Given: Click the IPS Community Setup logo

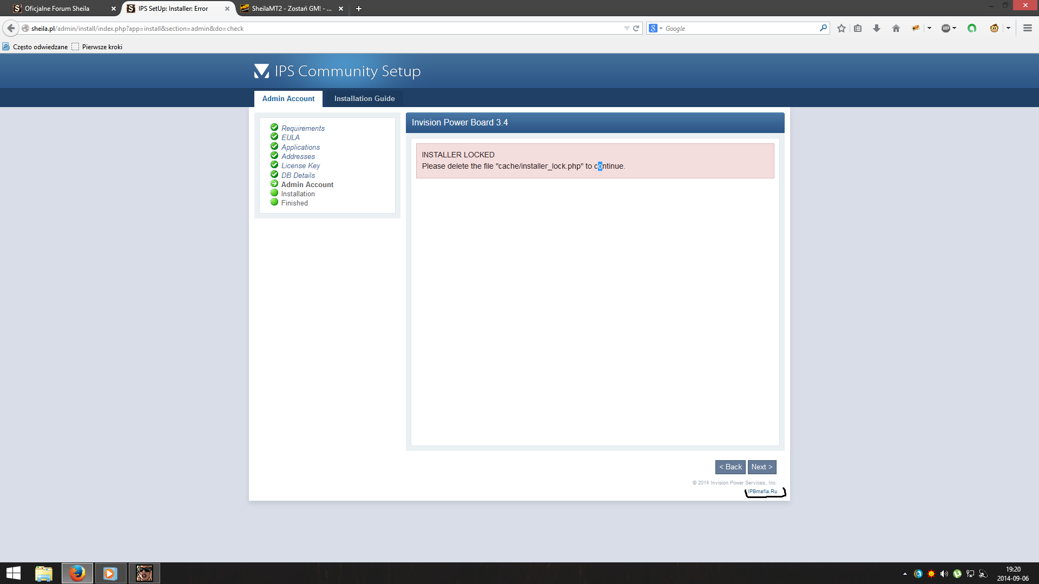Looking at the screenshot, I should click(337, 71).
